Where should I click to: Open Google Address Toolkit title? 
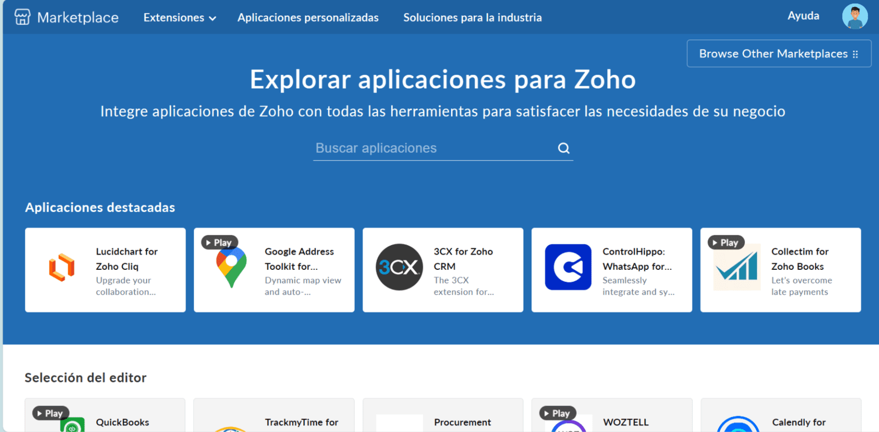click(x=299, y=259)
